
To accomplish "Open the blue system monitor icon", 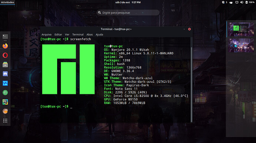I will (x=5, y=83).
